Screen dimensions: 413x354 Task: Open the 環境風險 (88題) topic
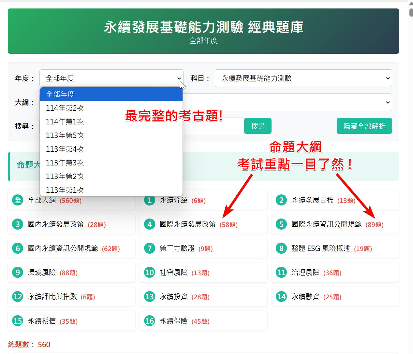(71, 272)
